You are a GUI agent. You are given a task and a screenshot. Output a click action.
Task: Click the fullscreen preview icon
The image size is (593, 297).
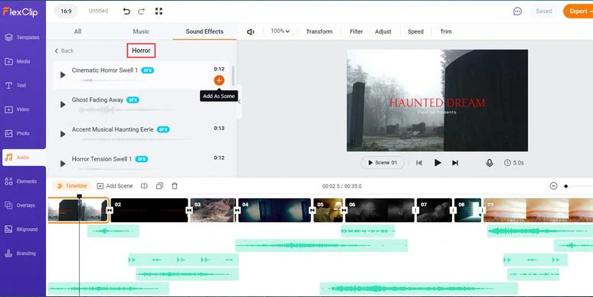159,11
